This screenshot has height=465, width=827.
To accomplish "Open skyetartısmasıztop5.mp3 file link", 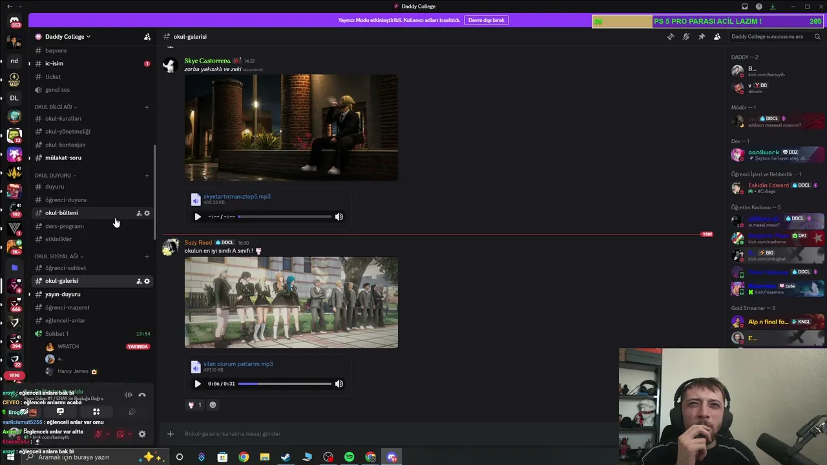I will (237, 196).
